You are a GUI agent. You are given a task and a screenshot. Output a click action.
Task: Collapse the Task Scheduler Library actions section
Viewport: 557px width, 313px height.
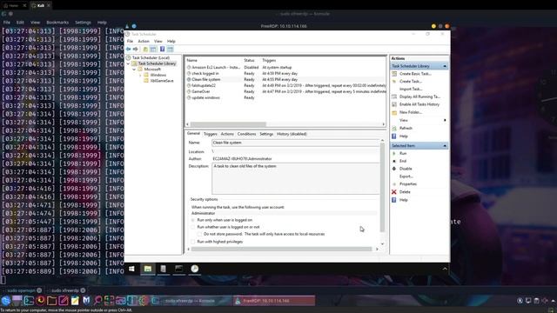pyautogui.click(x=445, y=66)
